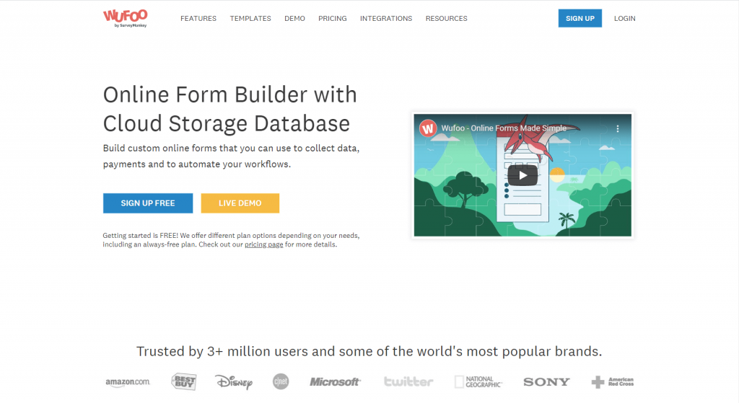
Task: Click the 'Build custom online forms' paragraph
Action: 231,156
